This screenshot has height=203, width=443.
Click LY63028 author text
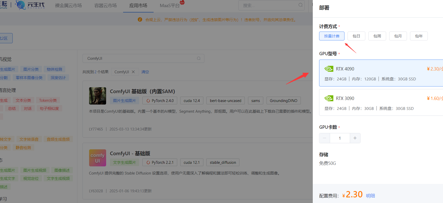point(96,191)
